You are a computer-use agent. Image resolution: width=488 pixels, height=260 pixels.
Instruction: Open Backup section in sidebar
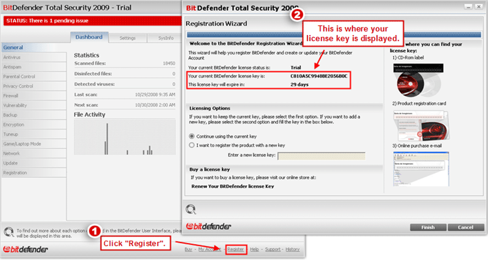[x=33, y=115]
